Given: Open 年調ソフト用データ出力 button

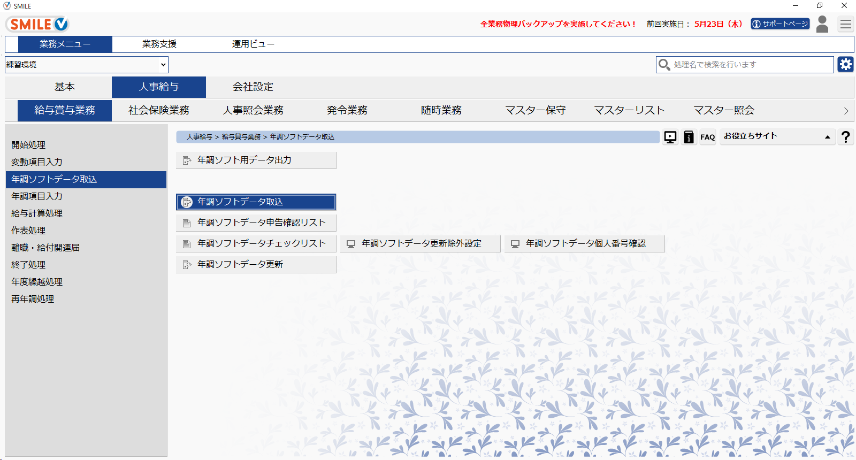Looking at the screenshot, I should coord(256,160).
